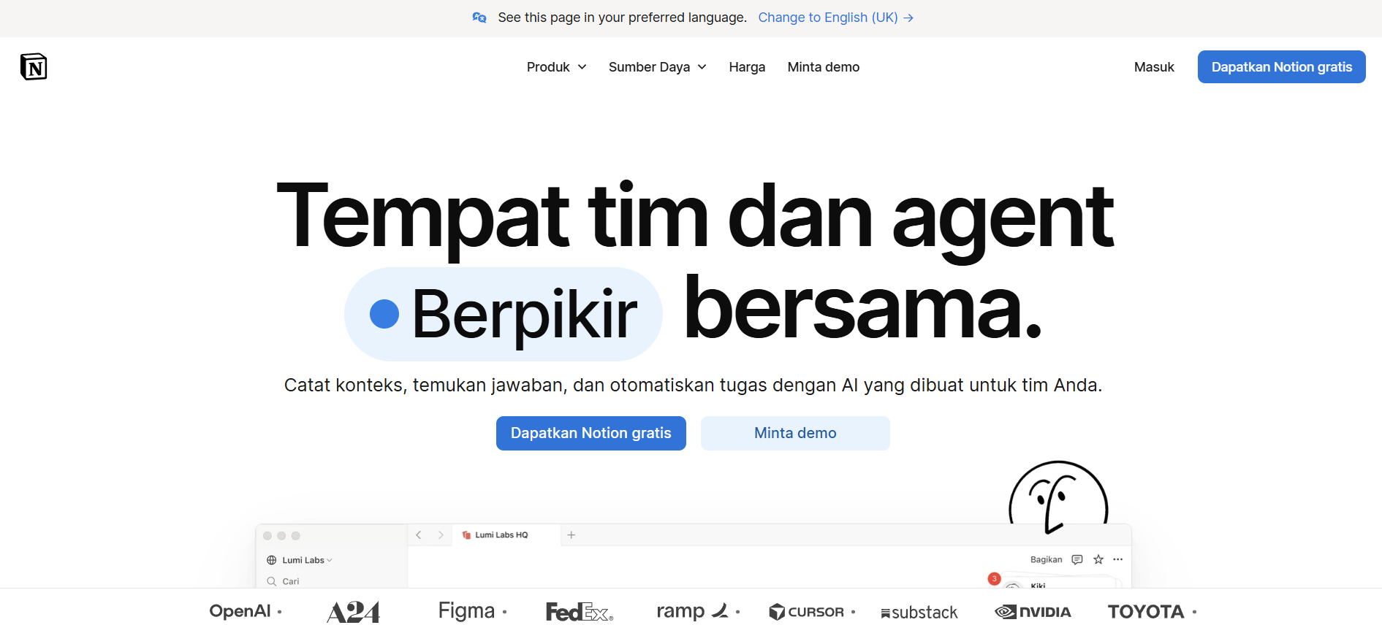Click the FedEx logo
This screenshot has height=625, width=1382.
point(580,612)
